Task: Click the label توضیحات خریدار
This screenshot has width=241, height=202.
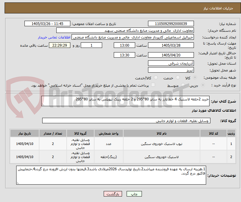Action: [x=222, y=175]
